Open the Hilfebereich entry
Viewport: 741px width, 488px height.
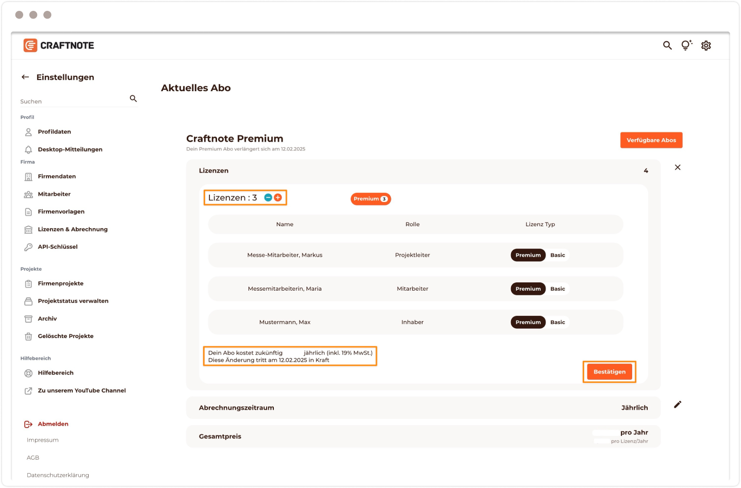coord(55,373)
